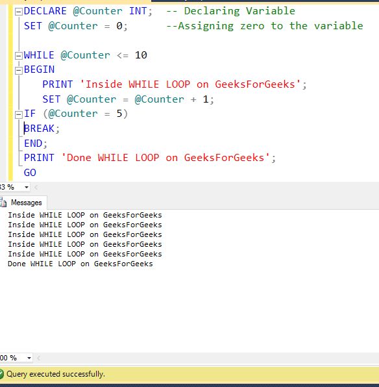The width and height of the screenshot is (379, 387).
Task: Collapse the IF (@Counter = 5) block
Action: [x=19, y=115]
